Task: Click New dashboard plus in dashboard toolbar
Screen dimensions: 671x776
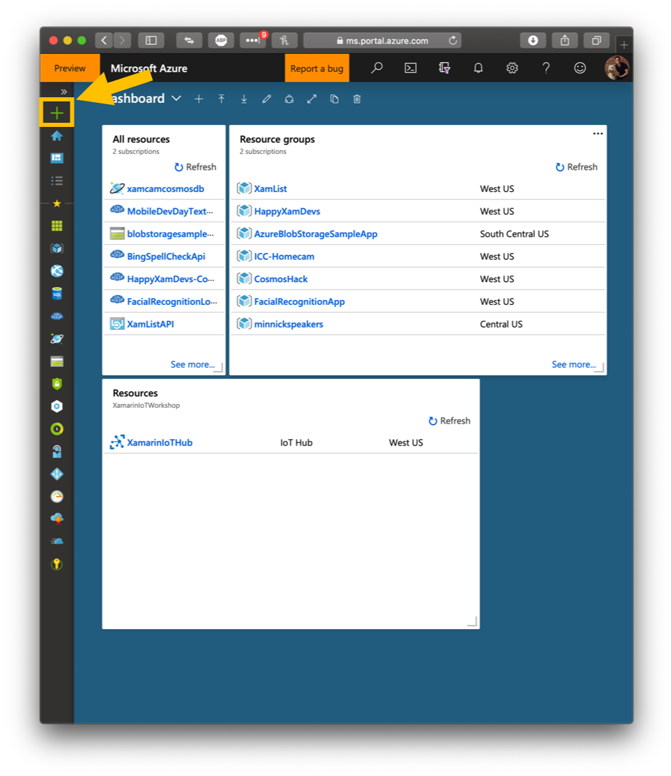Action: coord(199,99)
